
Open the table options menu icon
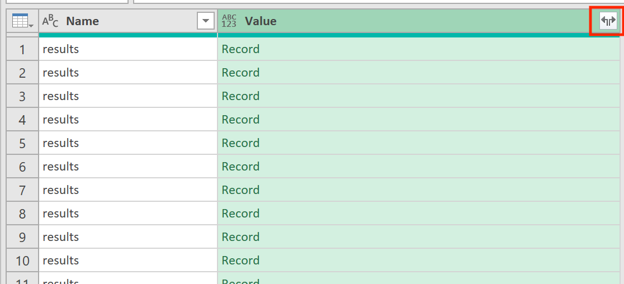(22, 21)
